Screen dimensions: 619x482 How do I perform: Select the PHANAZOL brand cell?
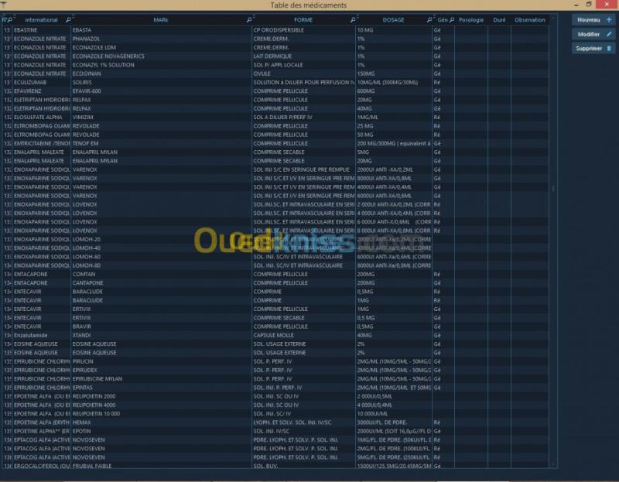coord(161,39)
